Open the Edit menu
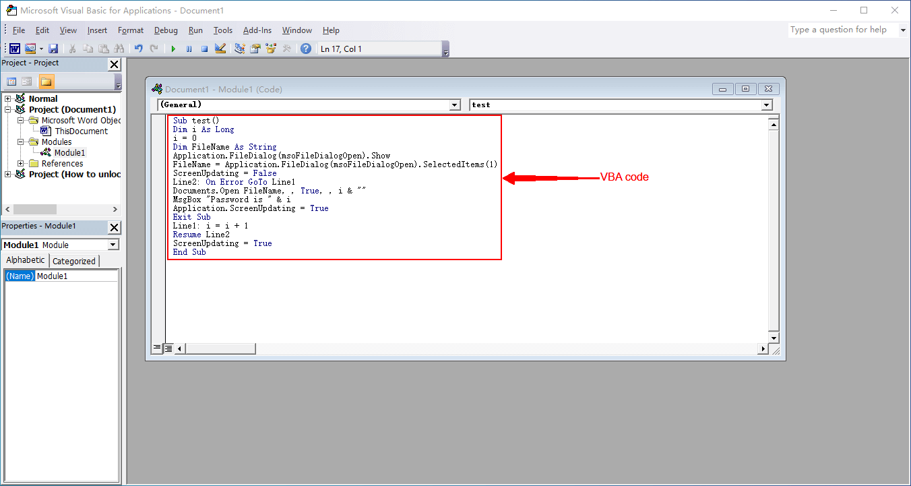Screen dimensions: 911x486 [42, 30]
